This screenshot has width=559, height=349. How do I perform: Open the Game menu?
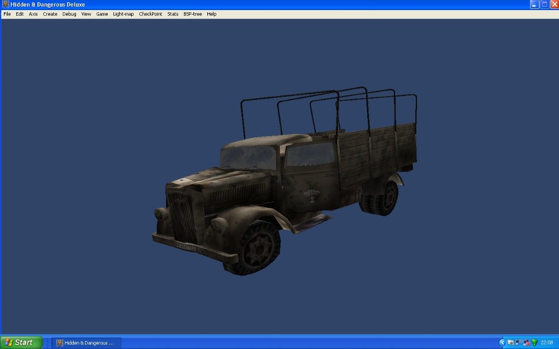(102, 14)
